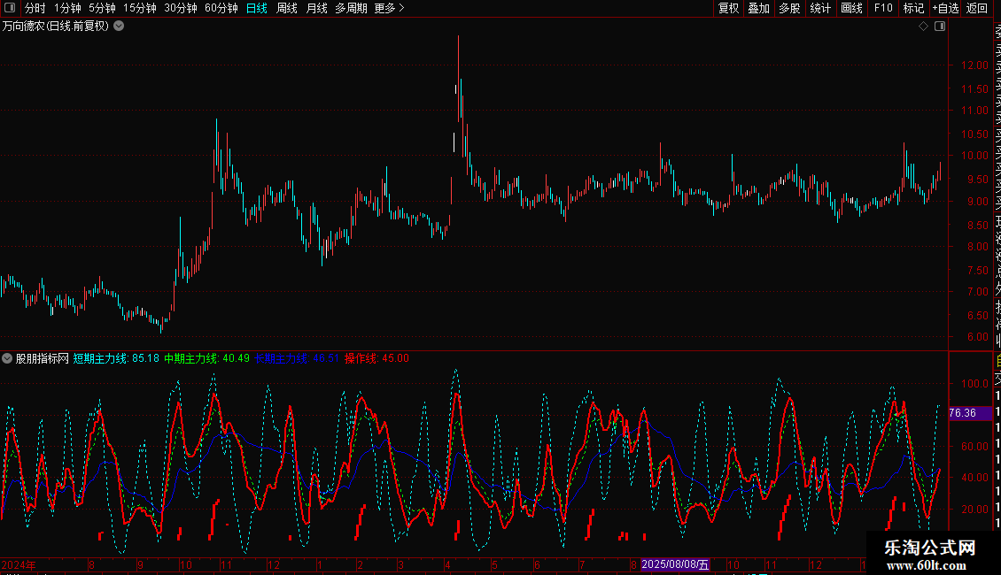Screen dimensions: 1001x575
Task: Select the 60分钟 period
Action: click(x=221, y=8)
